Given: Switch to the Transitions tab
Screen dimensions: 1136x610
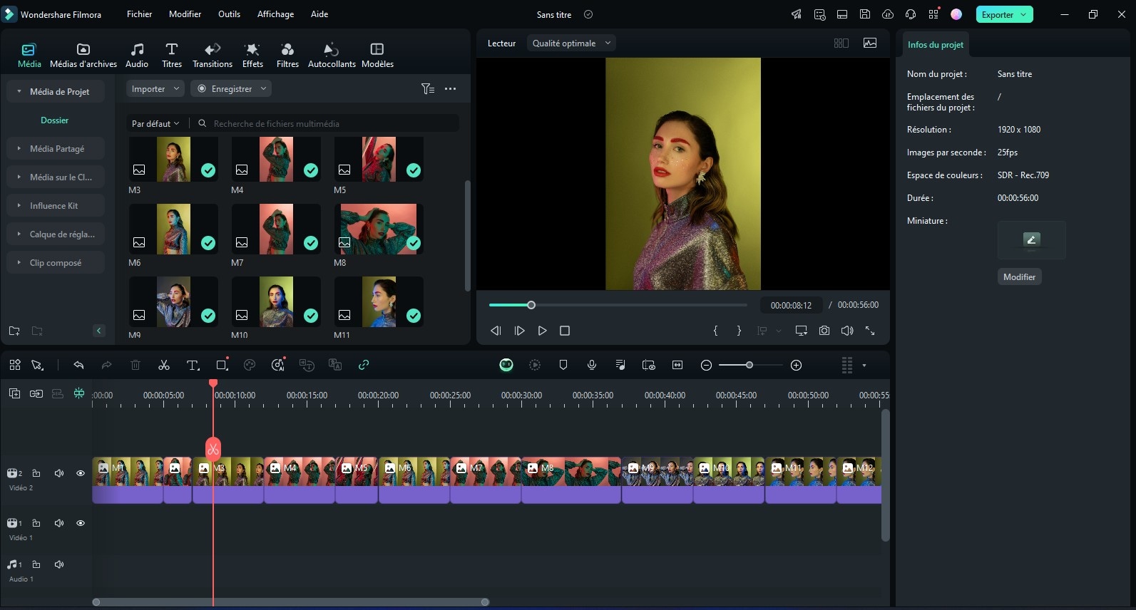Looking at the screenshot, I should pyautogui.click(x=213, y=56).
